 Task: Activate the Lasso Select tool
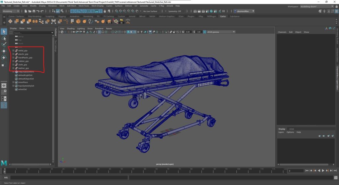[x=4, y=38]
